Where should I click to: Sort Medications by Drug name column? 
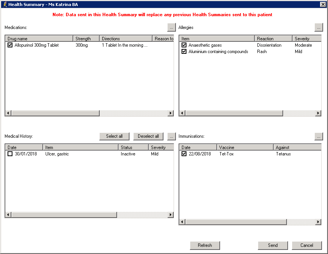pos(39,39)
